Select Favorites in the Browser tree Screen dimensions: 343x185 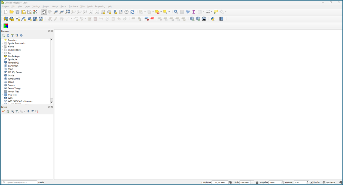pos(12,40)
